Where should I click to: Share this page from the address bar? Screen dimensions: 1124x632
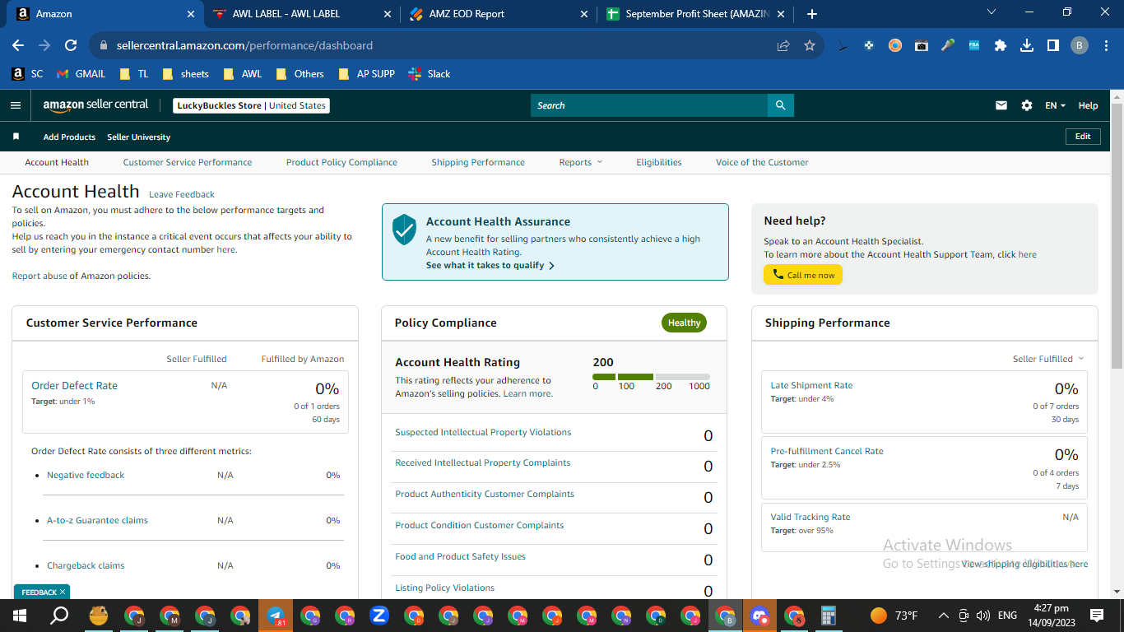[x=783, y=46]
